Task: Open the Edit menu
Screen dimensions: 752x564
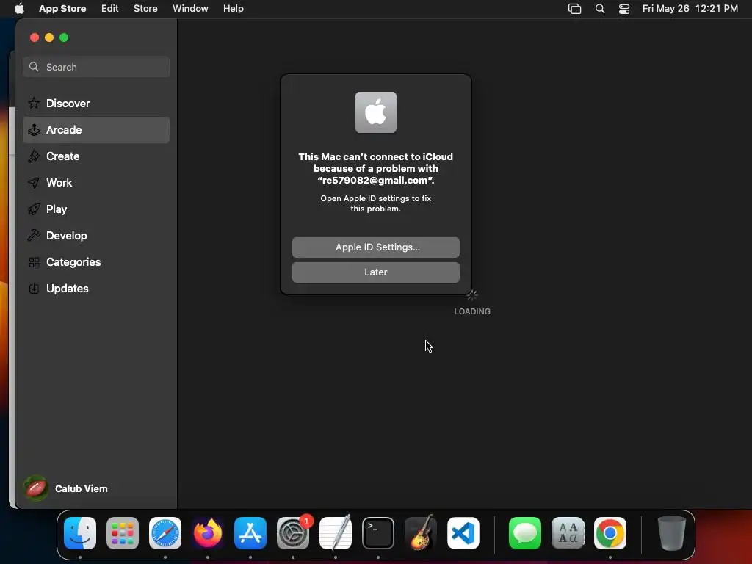Action: [x=110, y=9]
